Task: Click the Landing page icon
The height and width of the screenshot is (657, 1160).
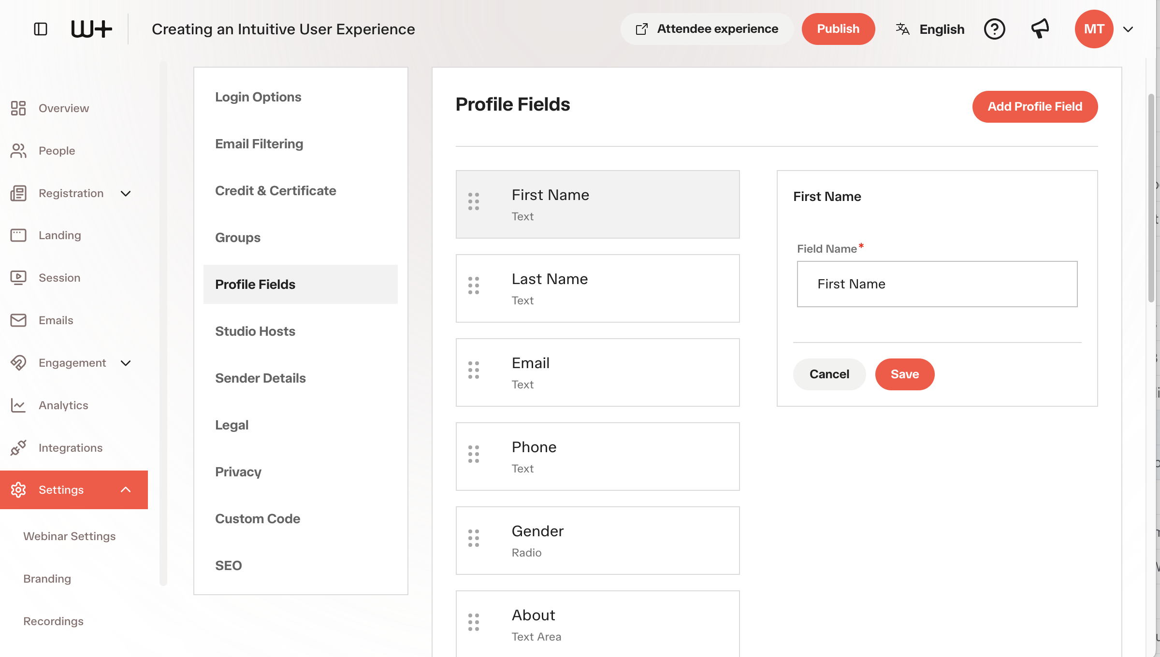Action: (x=18, y=235)
